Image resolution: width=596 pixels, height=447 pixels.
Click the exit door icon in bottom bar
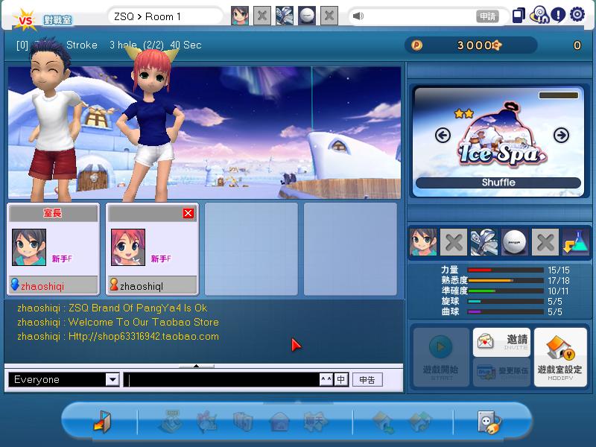[x=101, y=422]
